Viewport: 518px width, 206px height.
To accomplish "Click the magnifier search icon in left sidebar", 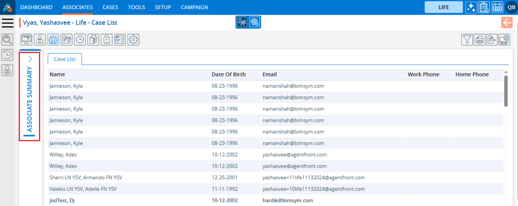I will point(8,39).
